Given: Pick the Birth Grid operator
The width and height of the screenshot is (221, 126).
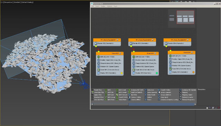Looking at the screenshot, I should point(109,95).
